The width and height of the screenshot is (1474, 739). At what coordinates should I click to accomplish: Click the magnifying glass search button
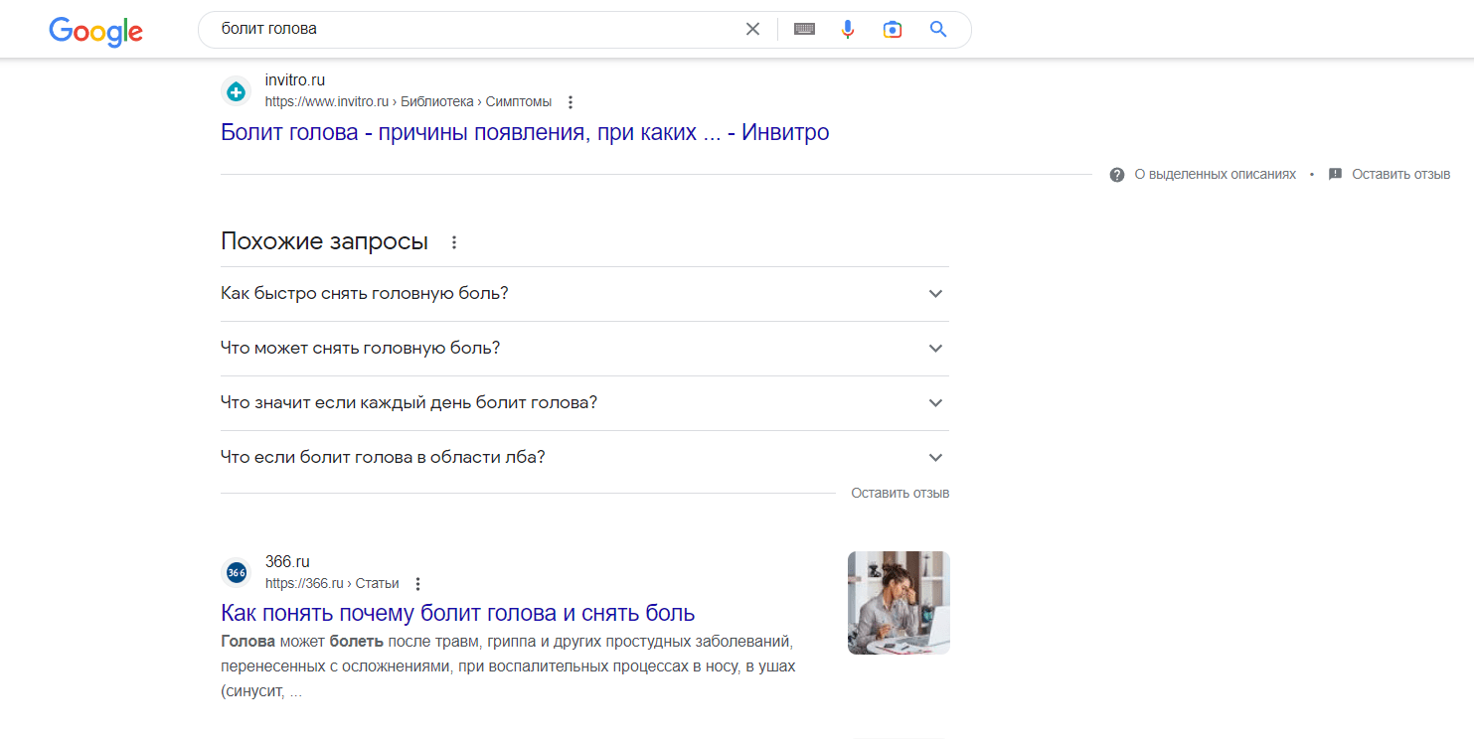pyautogui.click(x=937, y=29)
